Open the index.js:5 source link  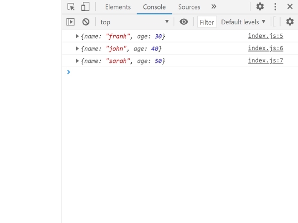tap(265, 36)
